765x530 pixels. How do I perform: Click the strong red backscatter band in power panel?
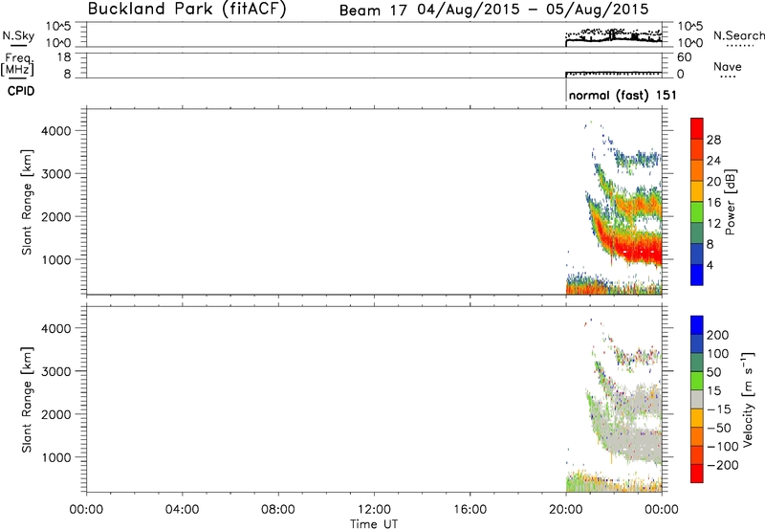coord(634,249)
